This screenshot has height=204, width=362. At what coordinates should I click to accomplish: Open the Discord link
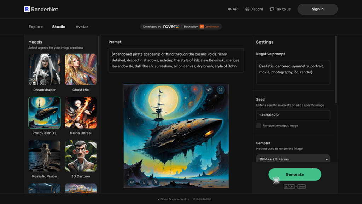[x=254, y=9]
